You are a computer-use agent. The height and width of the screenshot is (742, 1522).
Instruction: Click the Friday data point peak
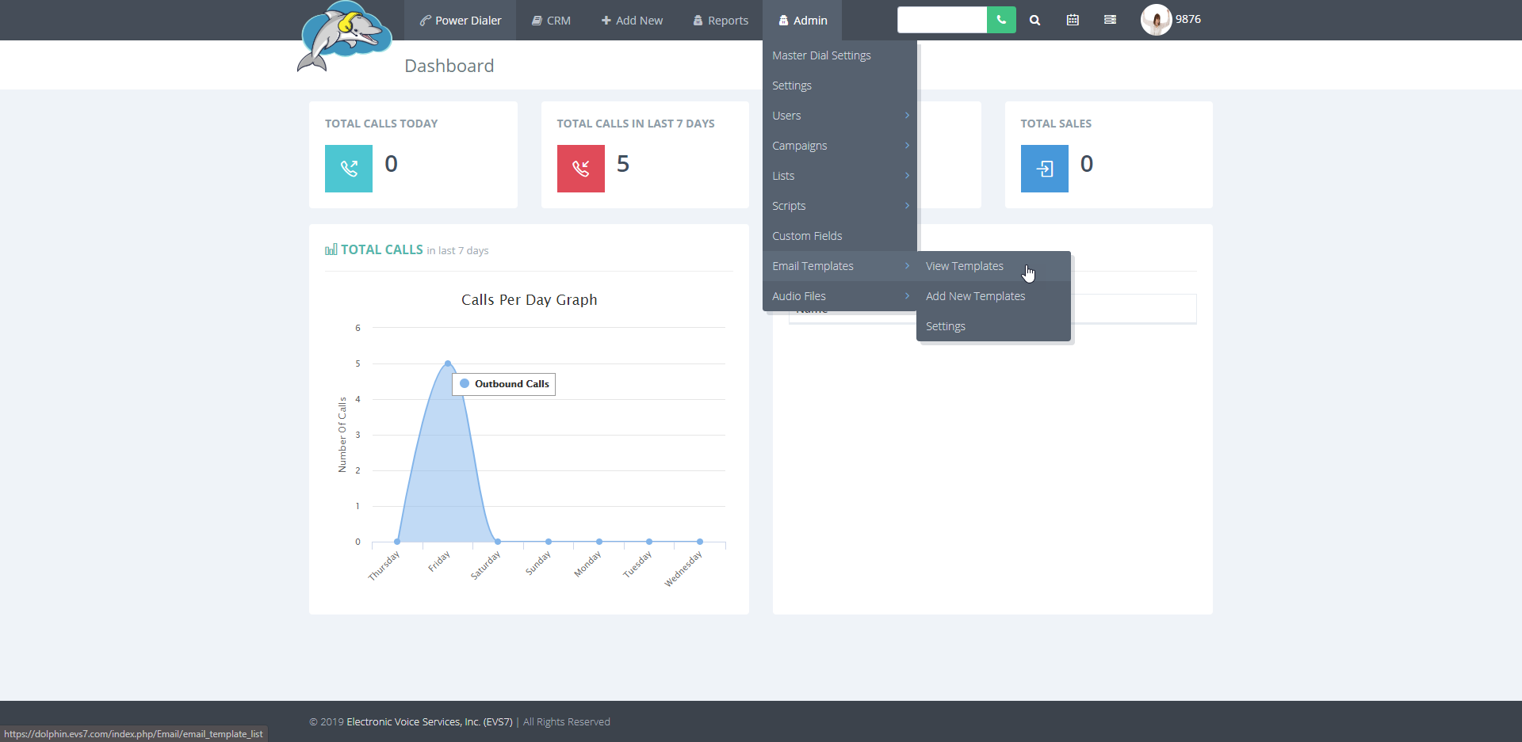point(448,363)
